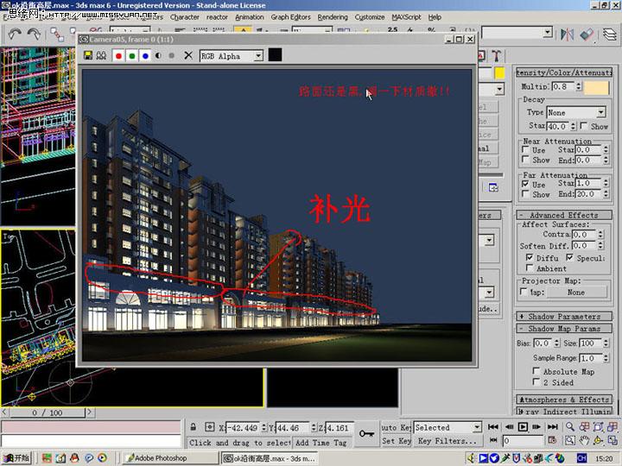Image resolution: width=622 pixels, height=466 pixels.
Task: Expand the Shadow Parameters rollout
Action: (x=563, y=316)
